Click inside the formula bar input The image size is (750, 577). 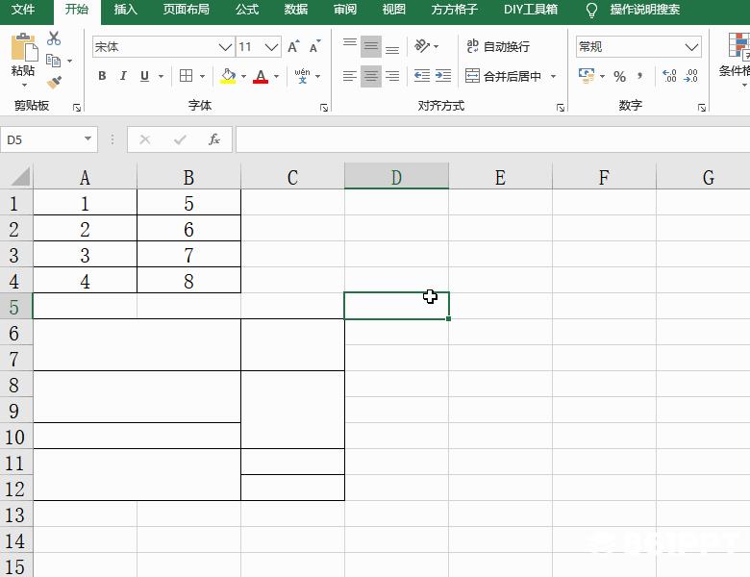pyautogui.click(x=492, y=139)
